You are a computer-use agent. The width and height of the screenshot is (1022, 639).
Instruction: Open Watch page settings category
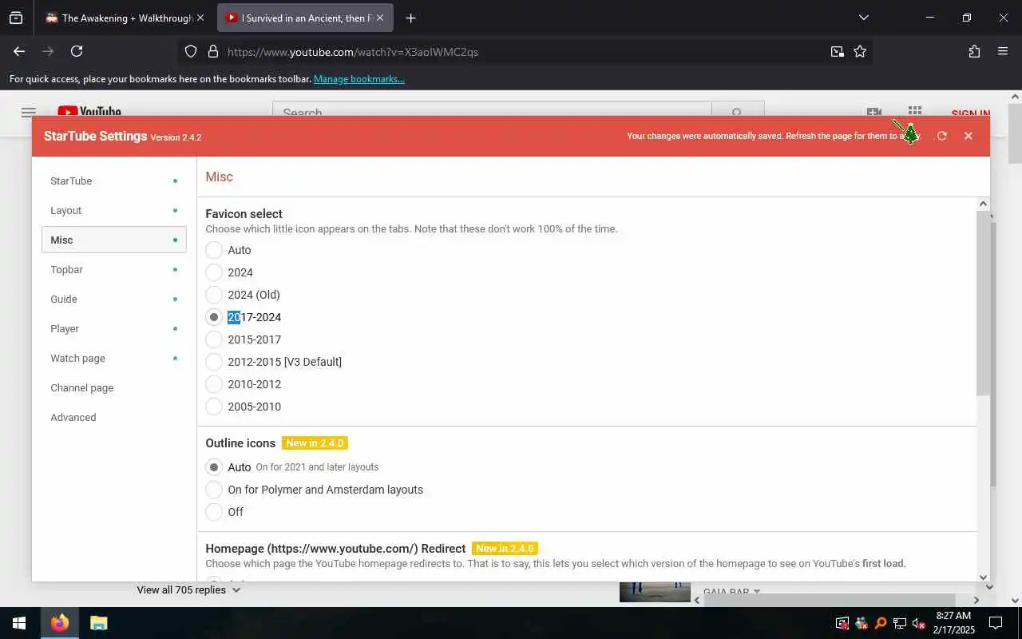tap(113, 358)
